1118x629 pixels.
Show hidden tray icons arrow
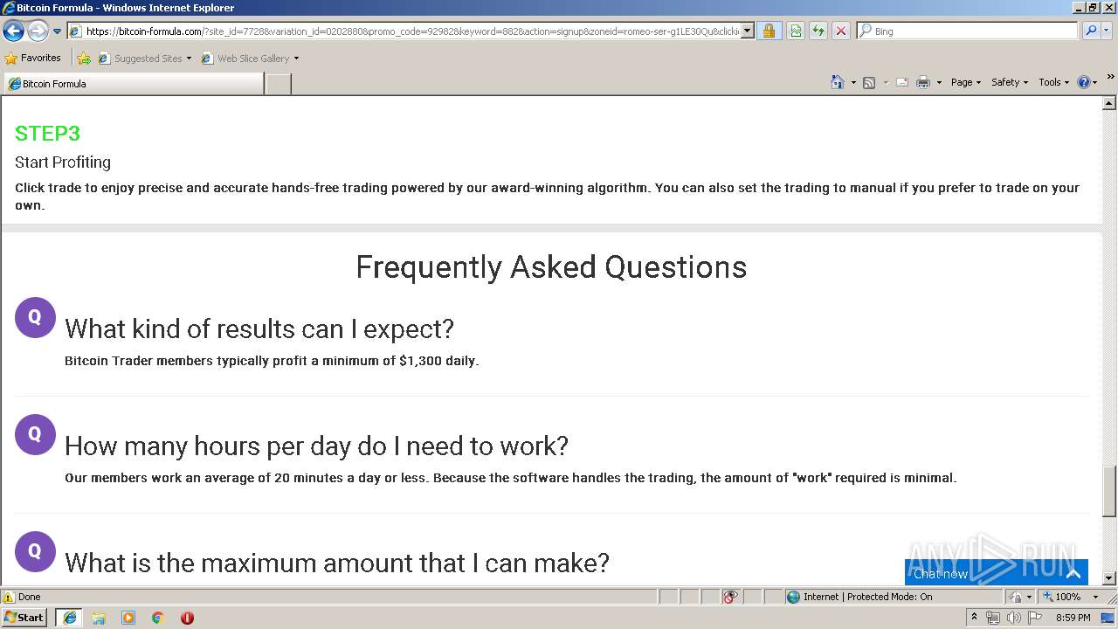974,618
